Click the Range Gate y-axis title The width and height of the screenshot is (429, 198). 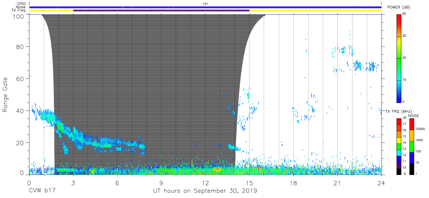point(5,95)
